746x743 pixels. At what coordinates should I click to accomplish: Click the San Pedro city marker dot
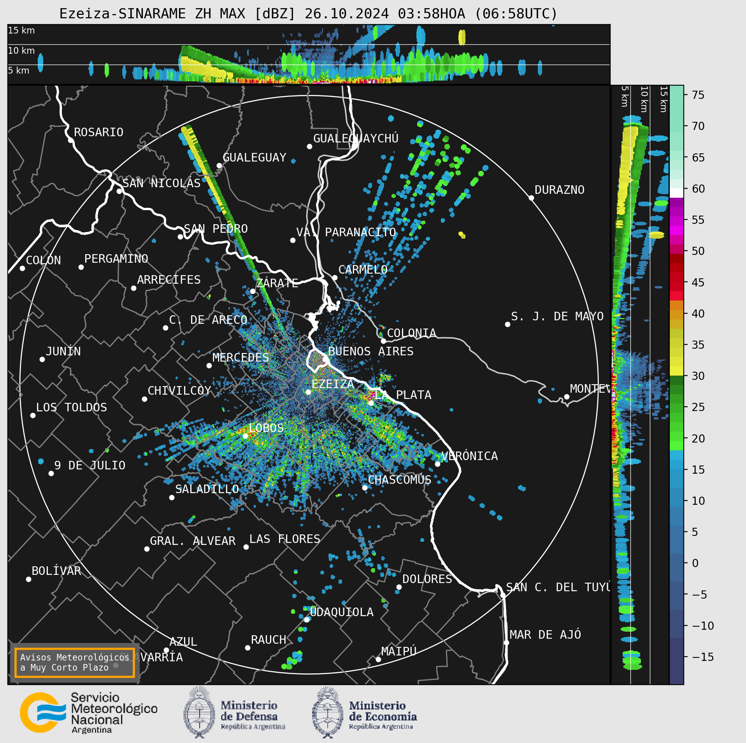pos(180,237)
